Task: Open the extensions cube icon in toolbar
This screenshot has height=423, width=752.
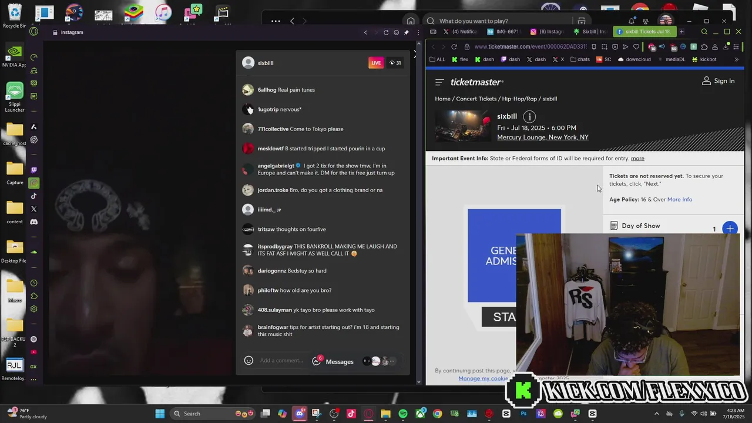Action: (704, 46)
